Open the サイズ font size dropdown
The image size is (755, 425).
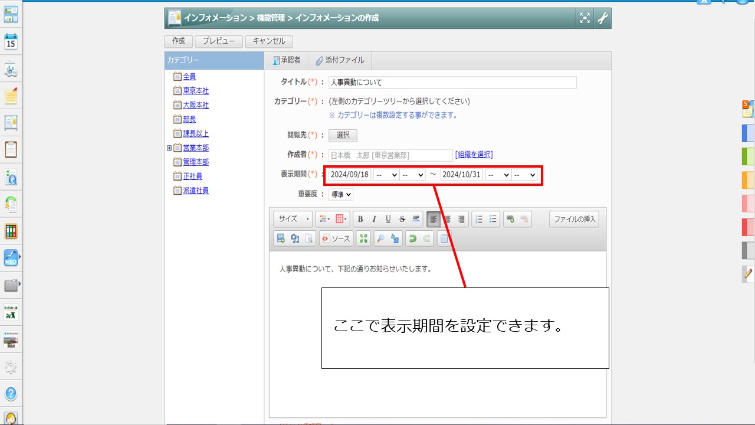pyautogui.click(x=293, y=219)
